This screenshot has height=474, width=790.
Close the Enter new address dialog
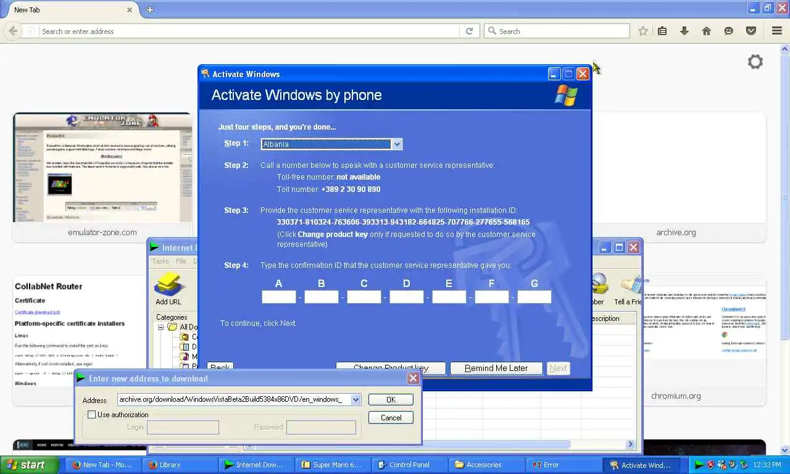pos(413,378)
